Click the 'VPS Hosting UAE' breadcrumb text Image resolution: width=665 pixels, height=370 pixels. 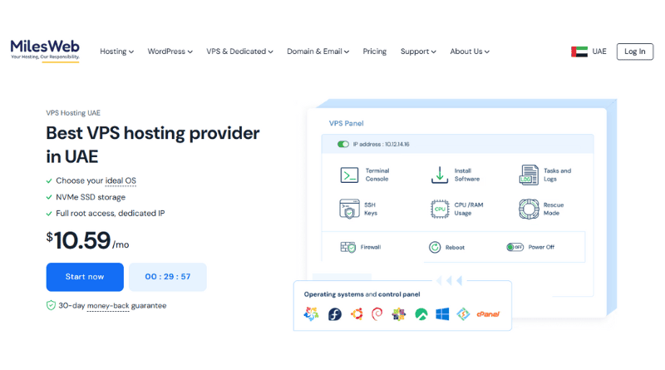tap(73, 113)
